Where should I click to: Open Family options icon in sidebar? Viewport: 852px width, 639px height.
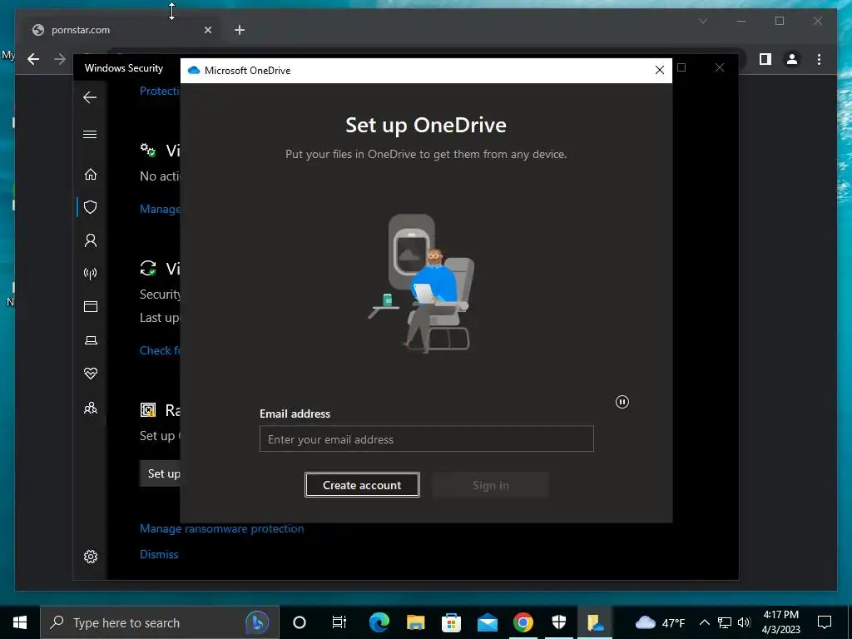[90, 408]
